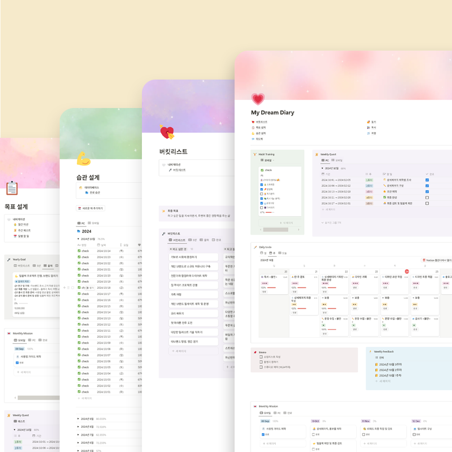
Task: Click the Habit Training dumbbell icon
Action: tap(255, 154)
